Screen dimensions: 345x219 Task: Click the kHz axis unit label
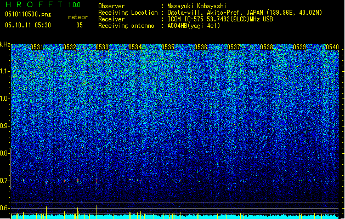coord(5,44)
